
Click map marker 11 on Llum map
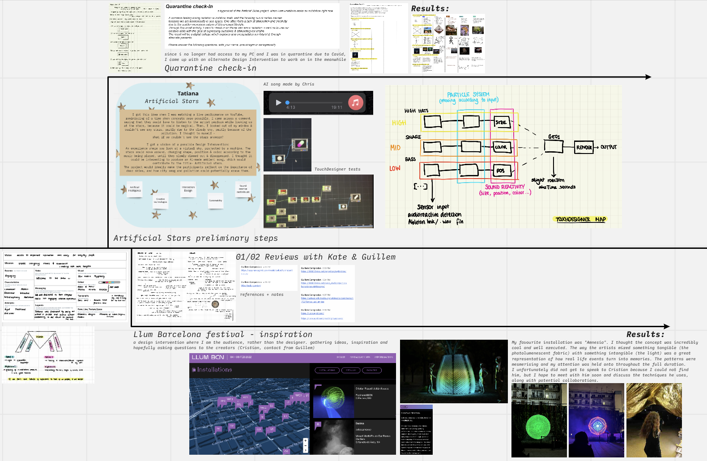[271, 406]
